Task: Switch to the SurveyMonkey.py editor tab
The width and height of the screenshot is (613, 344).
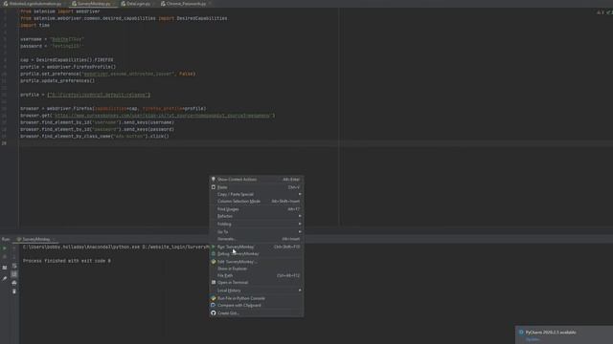Action: click(x=93, y=4)
